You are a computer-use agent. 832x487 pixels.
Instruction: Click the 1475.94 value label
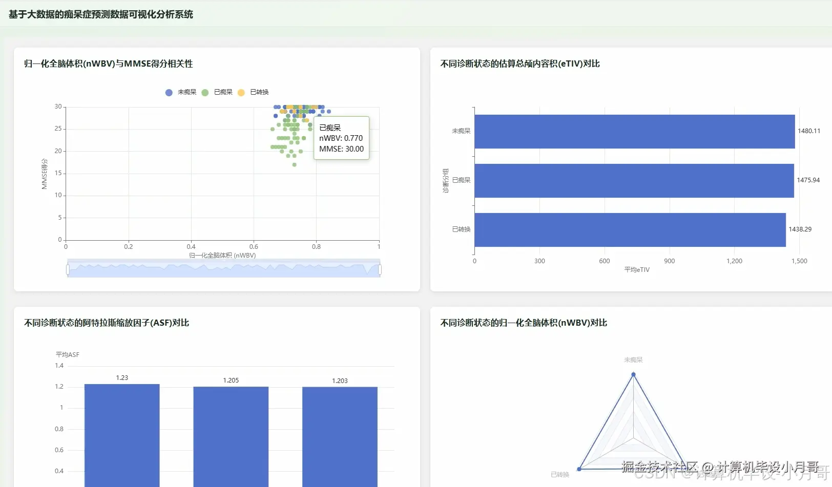808,180
